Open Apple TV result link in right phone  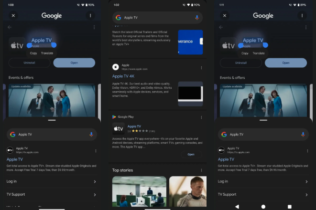pyautogui.click(x=226, y=159)
